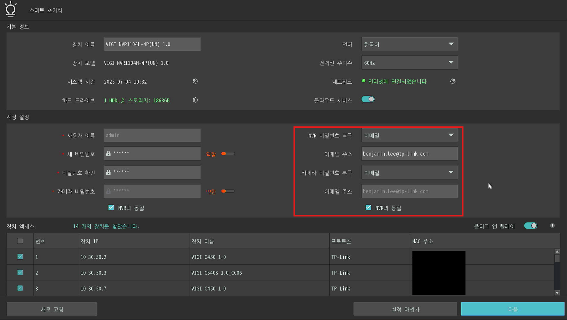Viewport: 567px width, 320px height.
Task: Toggle the cloud service switch
Action: click(x=368, y=99)
